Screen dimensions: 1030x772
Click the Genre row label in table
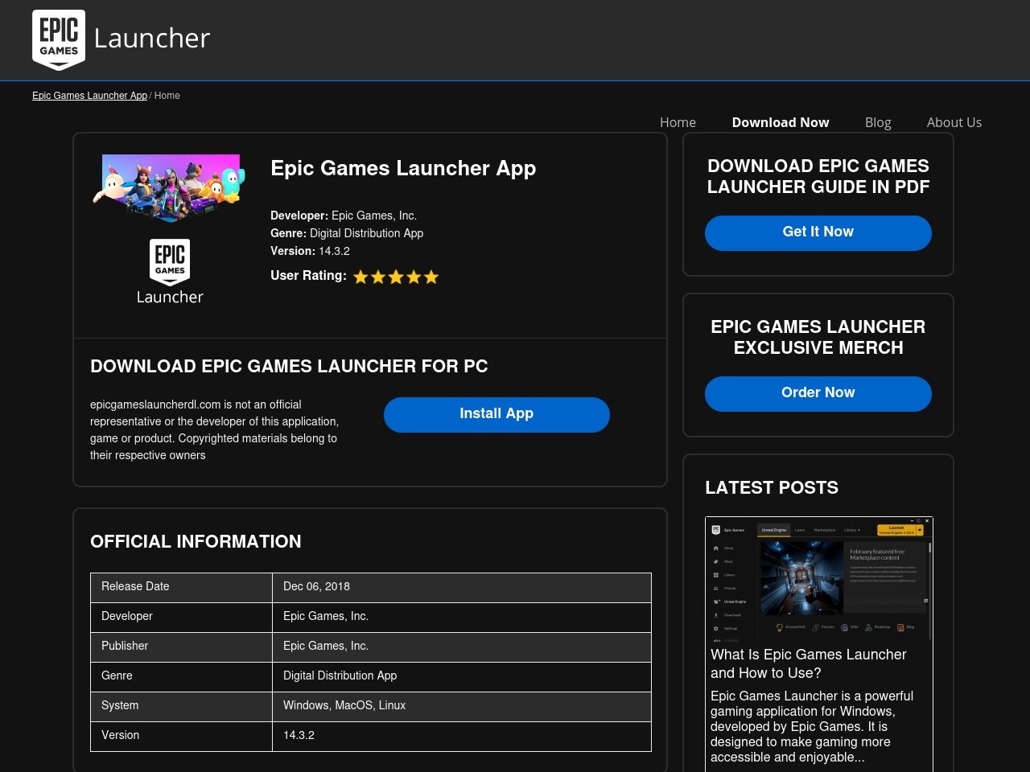117,675
